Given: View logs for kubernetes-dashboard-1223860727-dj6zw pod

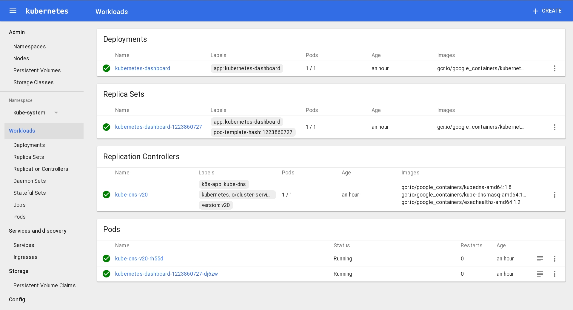Looking at the screenshot, I should coord(540,274).
